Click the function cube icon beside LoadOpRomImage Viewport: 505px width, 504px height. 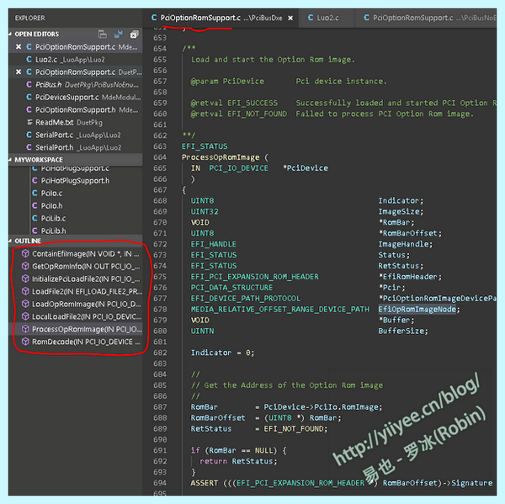coord(25,304)
